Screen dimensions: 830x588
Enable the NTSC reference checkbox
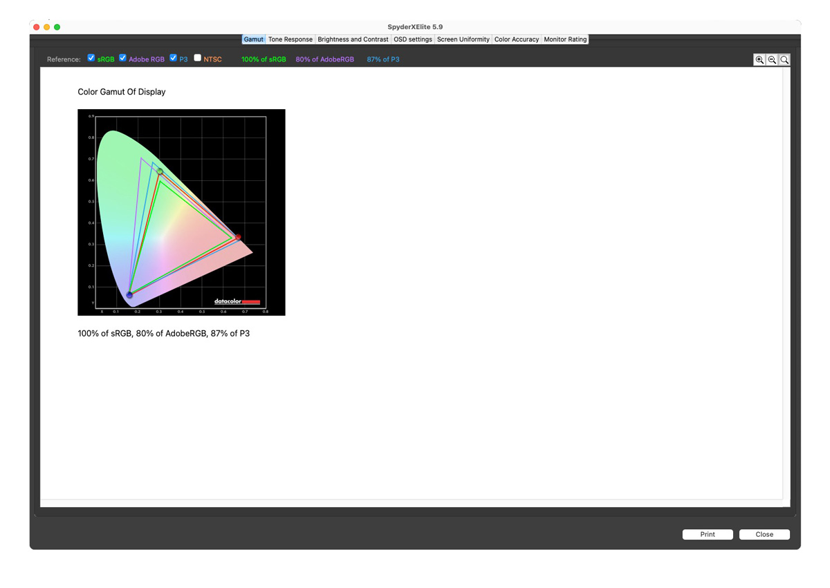(198, 58)
